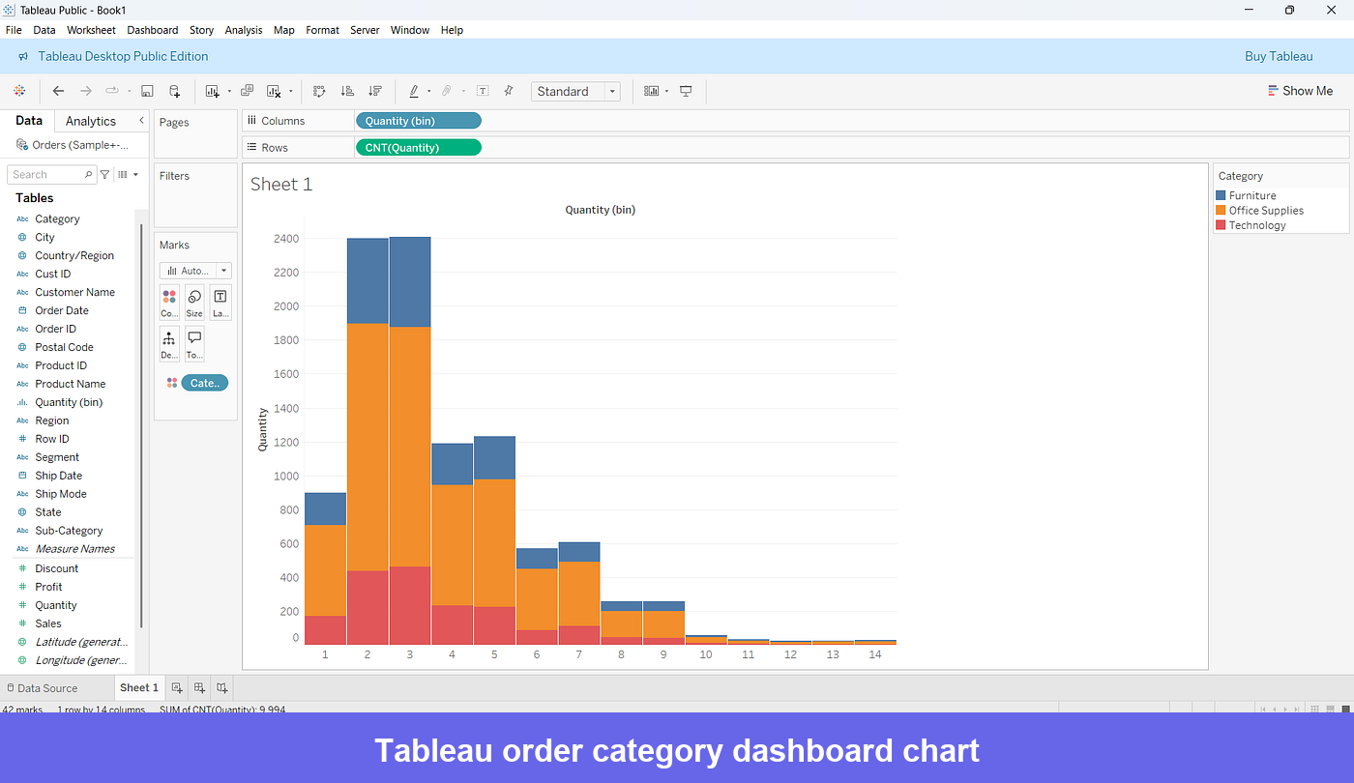Swap rows and columns

[x=319, y=91]
